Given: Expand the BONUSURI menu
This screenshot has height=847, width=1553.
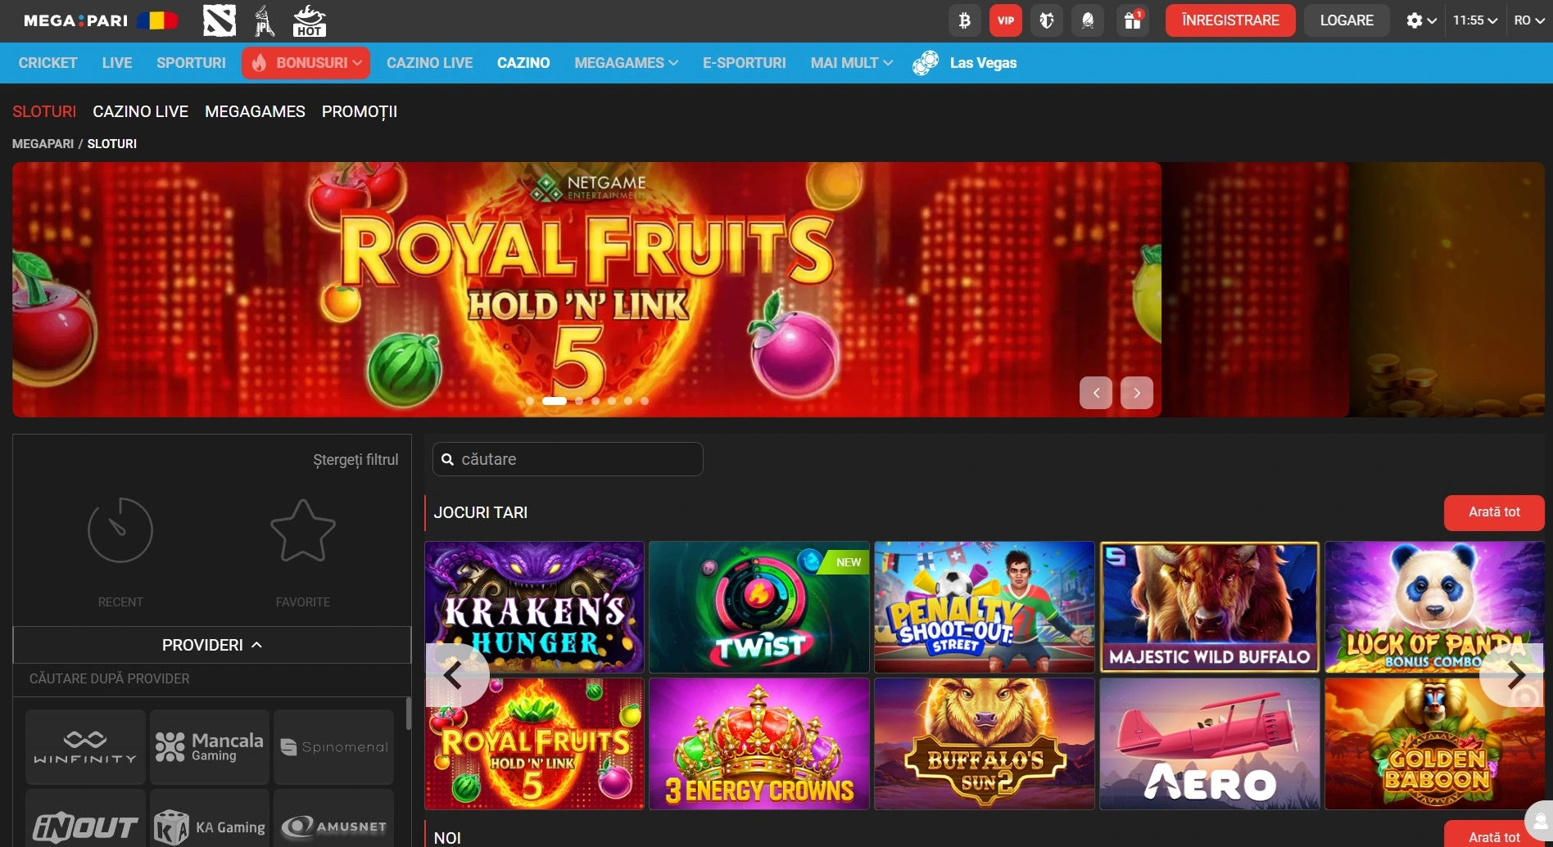Looking at the screenshot, I should click(x=306, y=63).
